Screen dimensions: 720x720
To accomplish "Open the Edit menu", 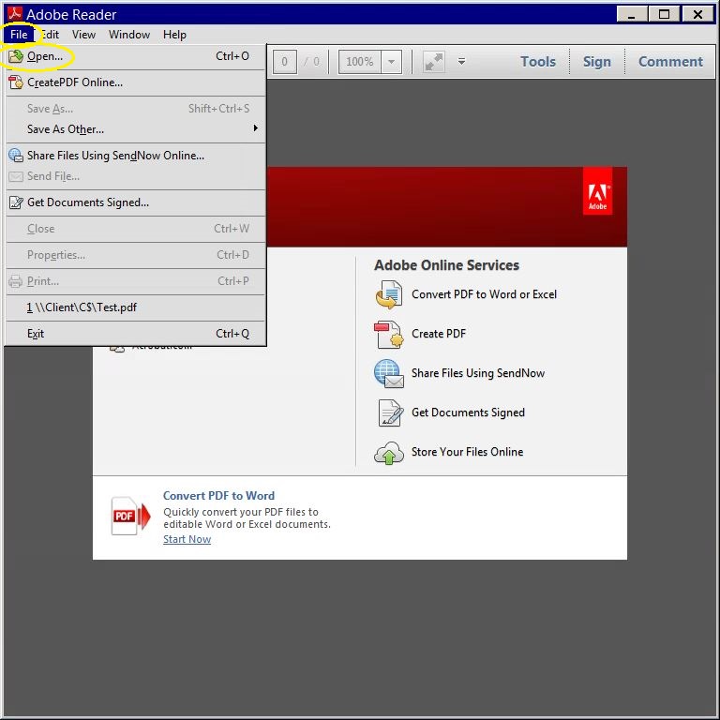I will tap(51, 35).
